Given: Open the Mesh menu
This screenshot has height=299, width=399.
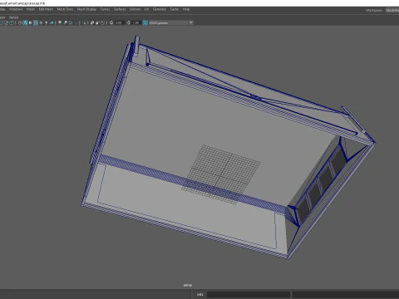Looking at the screenshot, I should (x=31, y=9).
